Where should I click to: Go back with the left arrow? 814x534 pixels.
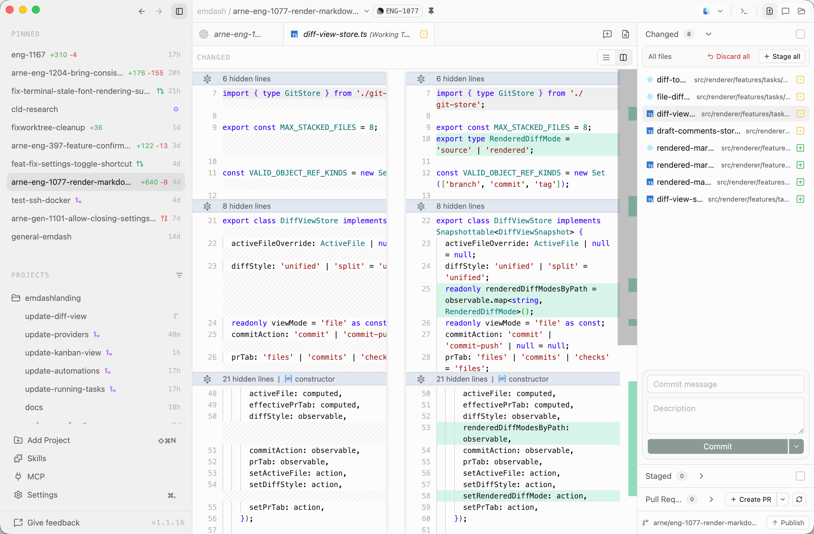click(142, 11)
